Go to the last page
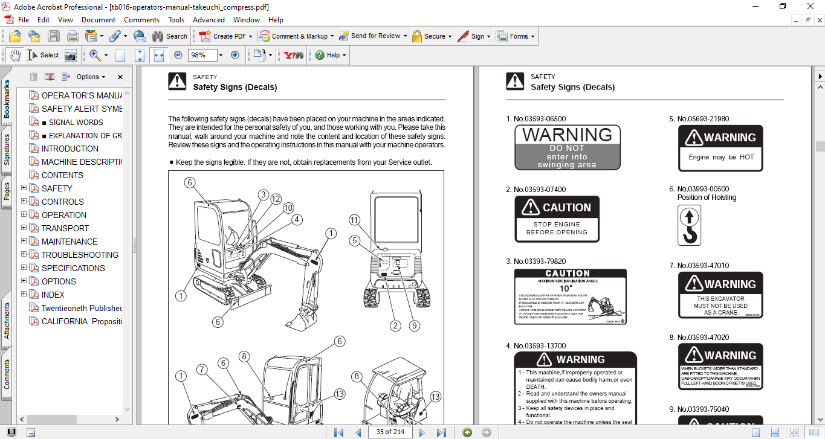Image resolution: width=825 pixels, height=439 pixels. tap(441, 432)
